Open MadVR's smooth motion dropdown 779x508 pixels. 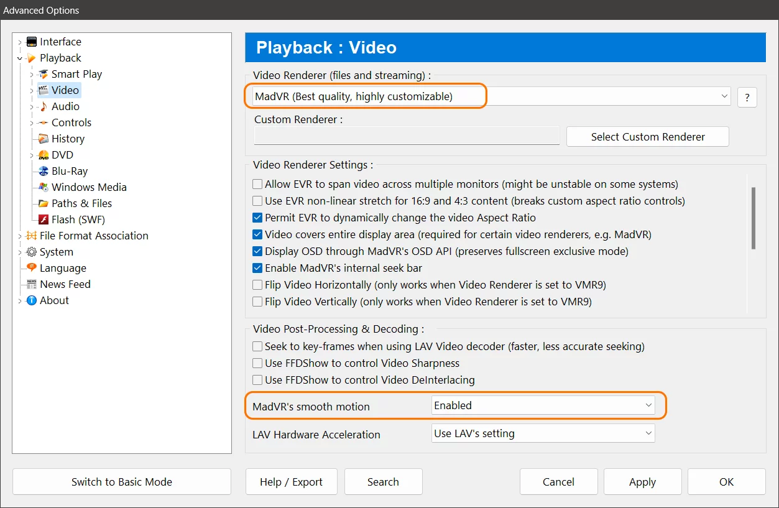pos(543,405)
